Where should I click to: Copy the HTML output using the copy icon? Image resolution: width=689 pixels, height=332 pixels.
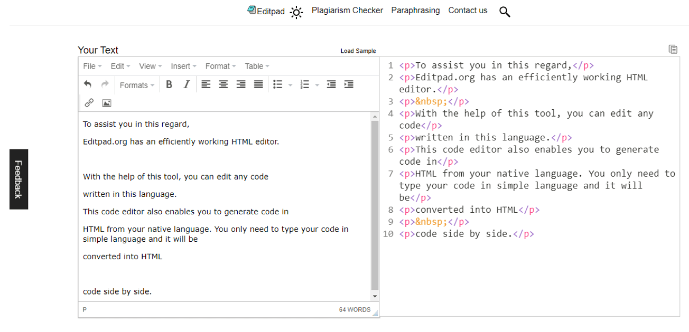click(673, 49)
